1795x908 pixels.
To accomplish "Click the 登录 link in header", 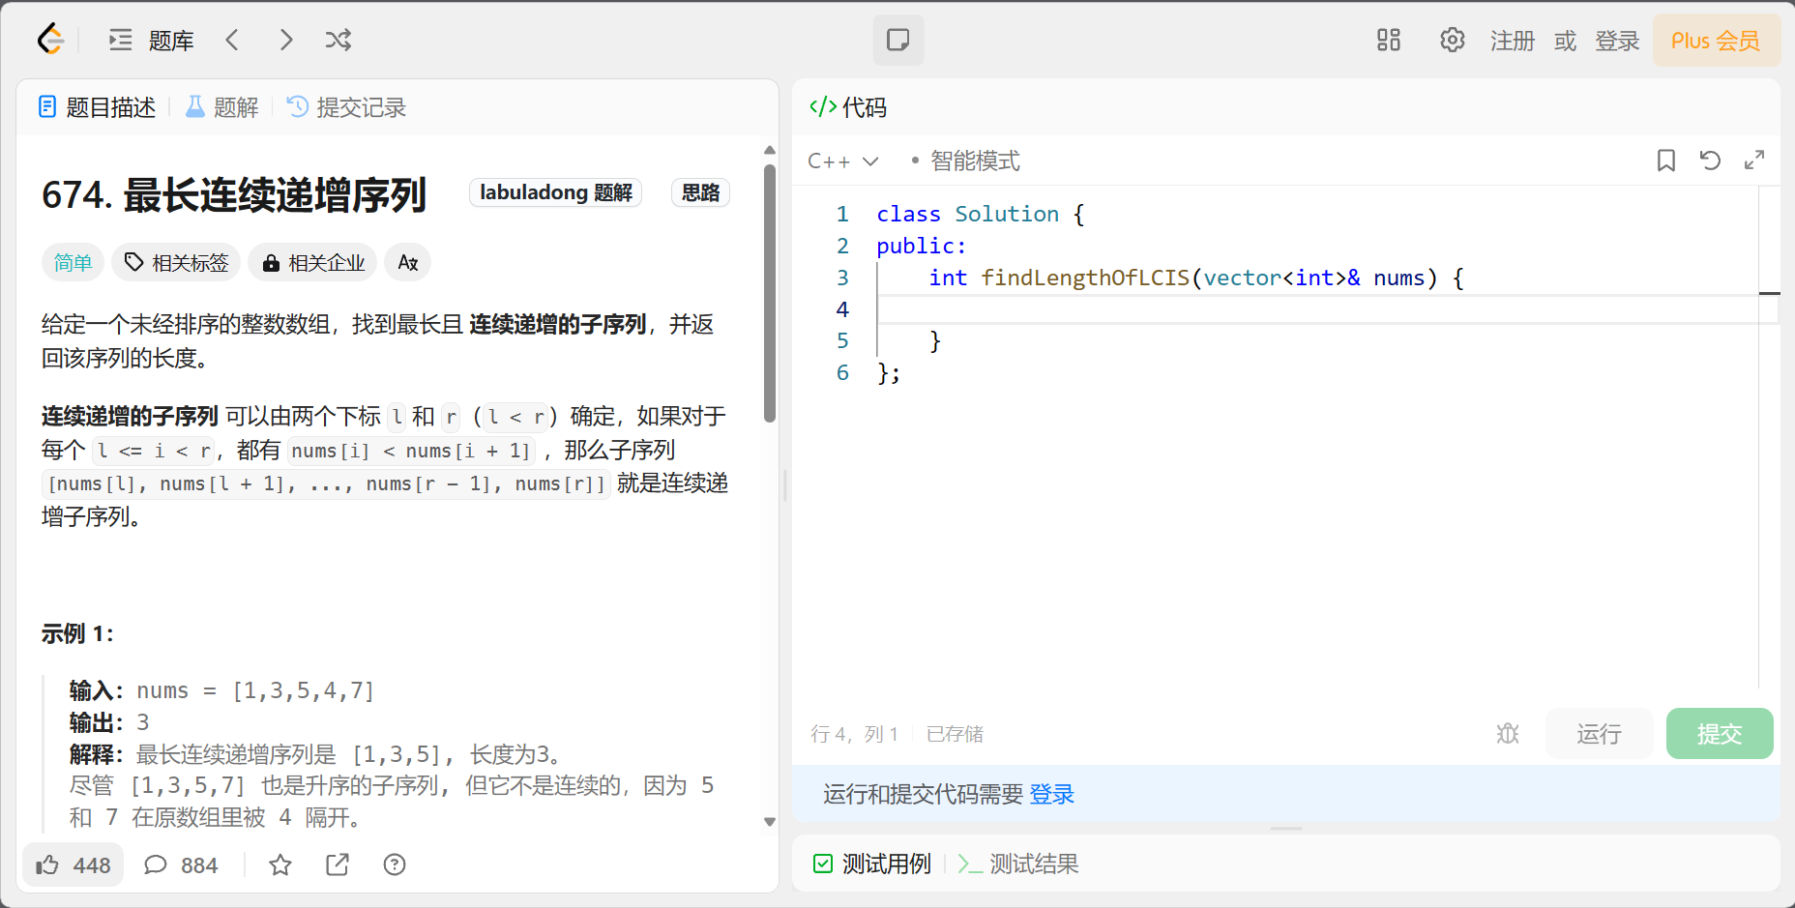I will 1617,41.
